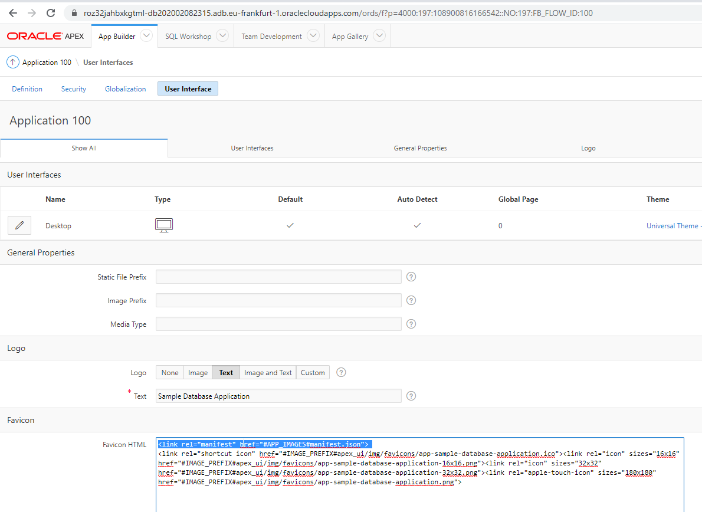
Task: Click the Media Type input field
Action: (278, 324)
